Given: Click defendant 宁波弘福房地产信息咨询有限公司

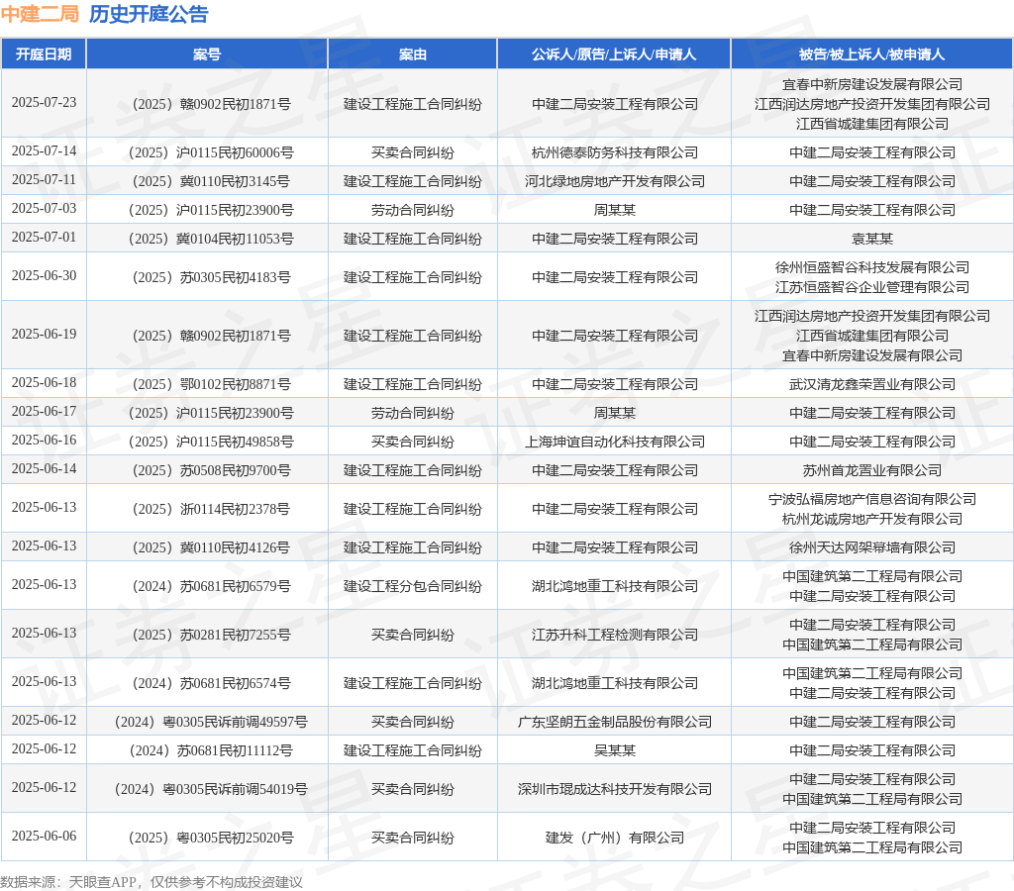Looking at the screenshot, I should pyautogui.click(x=871, y=499).
